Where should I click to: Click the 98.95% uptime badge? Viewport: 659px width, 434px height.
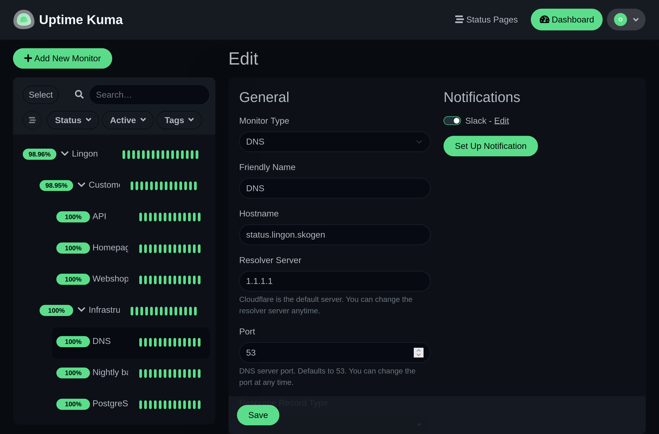[x=56, y=186]
